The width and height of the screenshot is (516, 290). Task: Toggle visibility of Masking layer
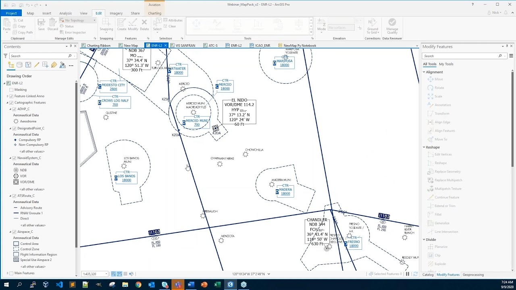coord(11,90)
